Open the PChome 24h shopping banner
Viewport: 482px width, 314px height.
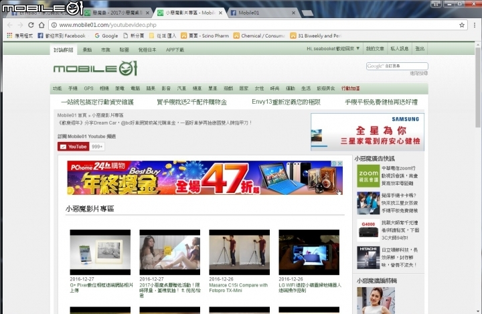tap(205, 178)
